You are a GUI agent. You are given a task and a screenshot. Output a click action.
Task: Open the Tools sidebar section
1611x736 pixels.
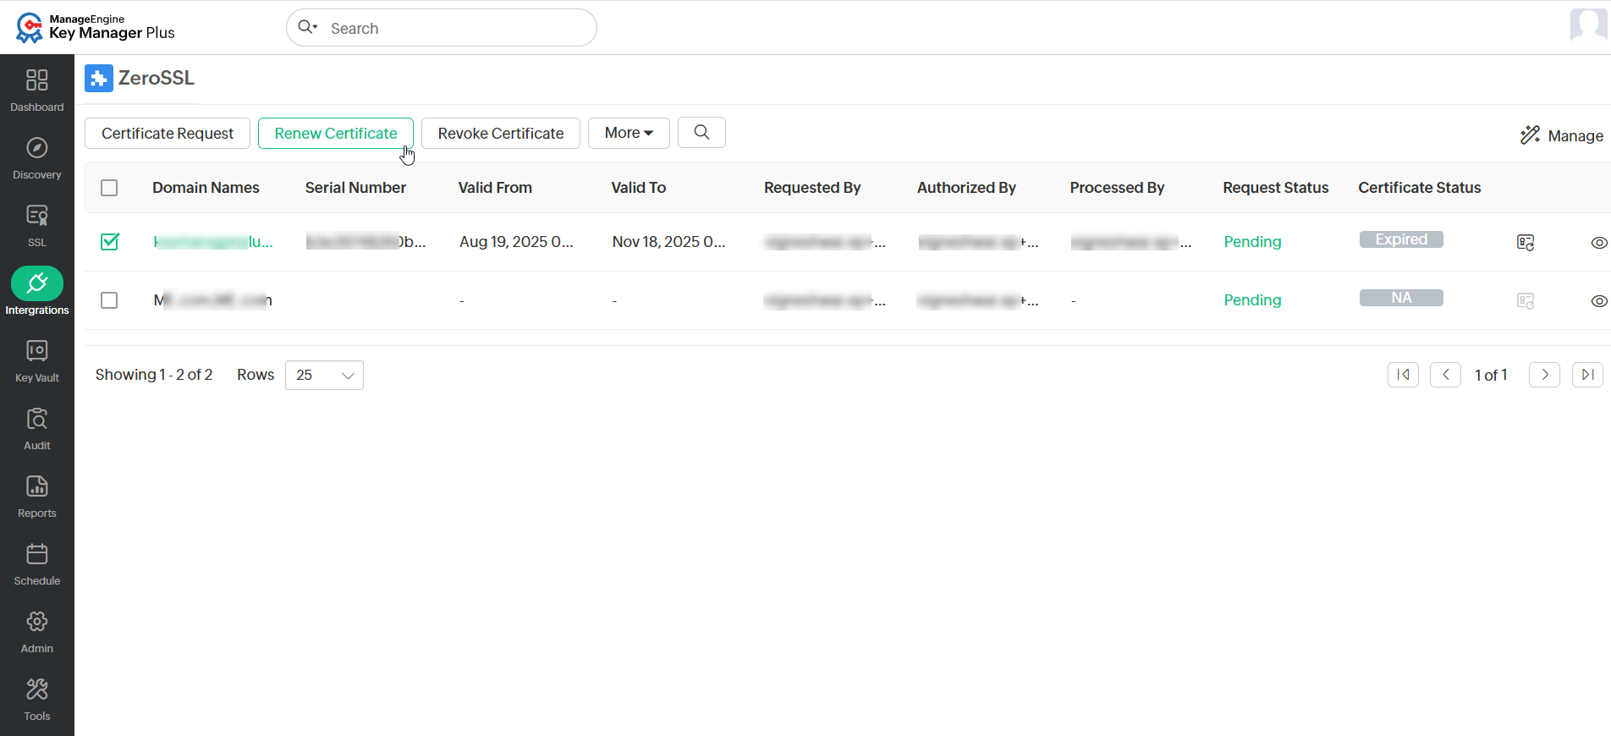[36, 699]
